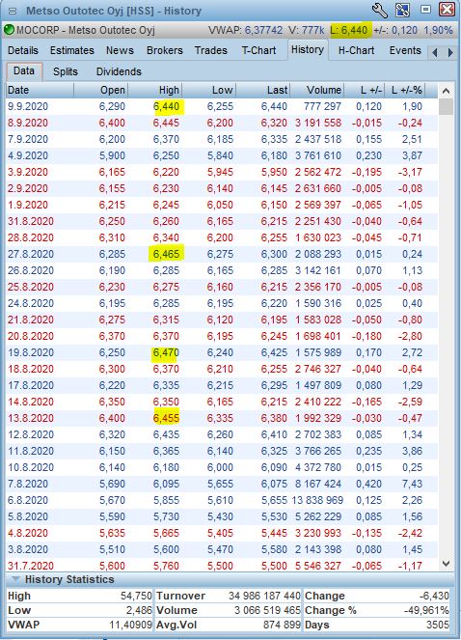Click the vertical scrollbar thumb

[x=446, y=106]
